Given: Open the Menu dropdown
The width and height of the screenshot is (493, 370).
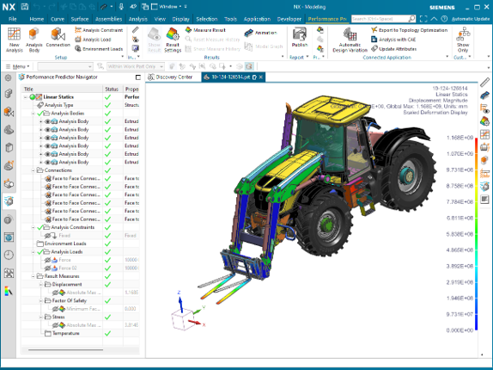Looking at the screenshot, I should click(x=17, y=66).
